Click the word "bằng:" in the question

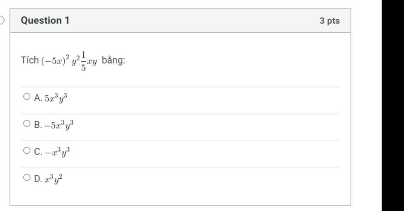point(113,61)
